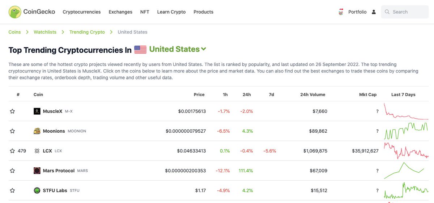Click the United States flag icon
Image resolution: width=434 pixels, height=203 pixels.
pos(140,50)
